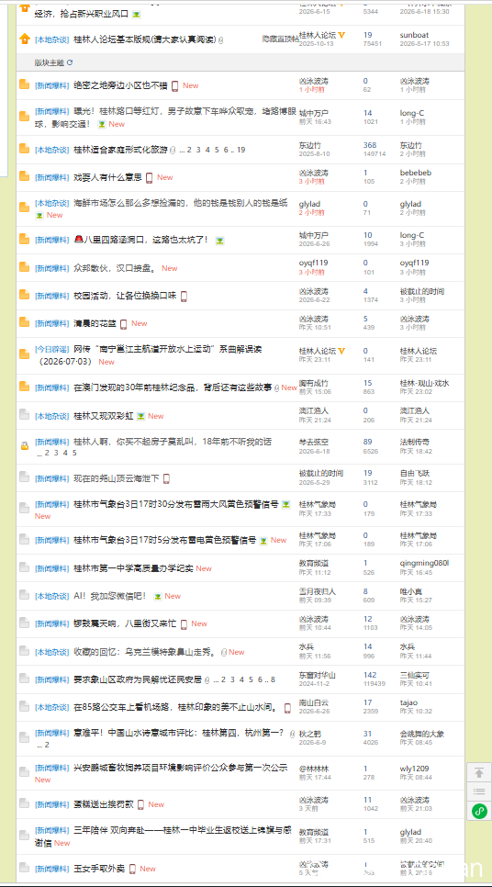
Task: Click the mobile icon after 戏耍人有什么意思
Action: [x=150, y=177]
